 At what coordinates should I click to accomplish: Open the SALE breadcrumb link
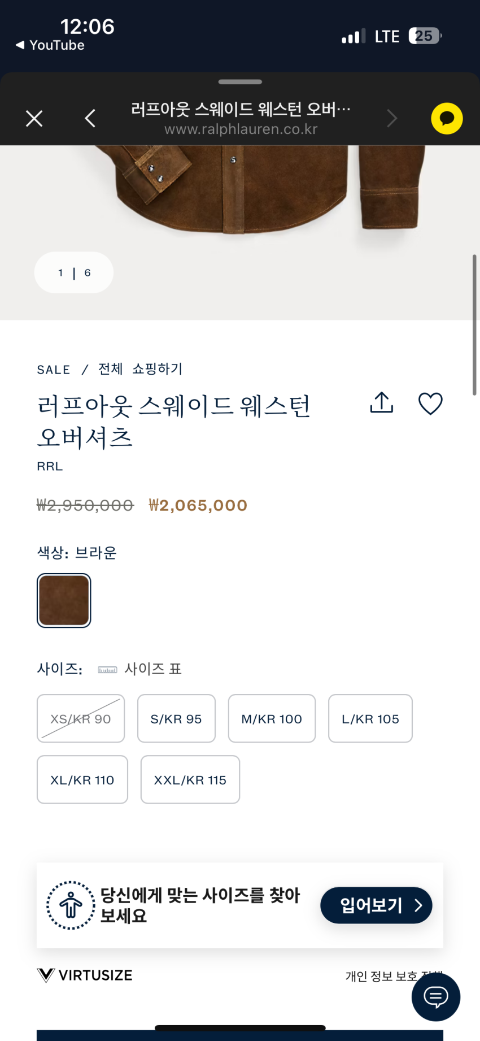tap(54, 370)
